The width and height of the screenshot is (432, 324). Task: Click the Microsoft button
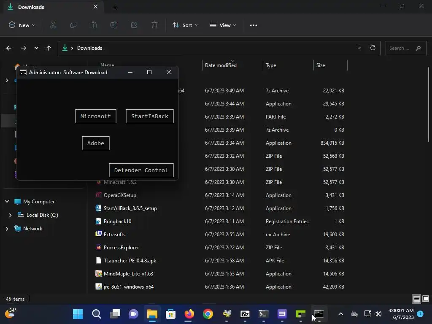pyautogui.click(x=96, y=116)
